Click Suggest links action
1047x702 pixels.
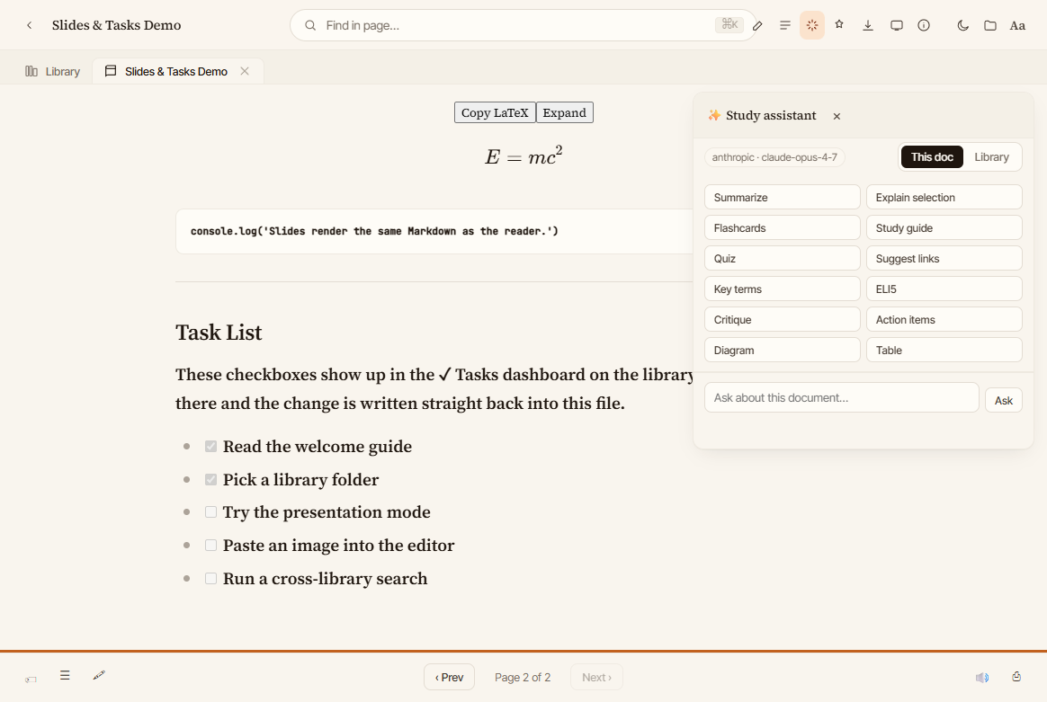point(944,259)
